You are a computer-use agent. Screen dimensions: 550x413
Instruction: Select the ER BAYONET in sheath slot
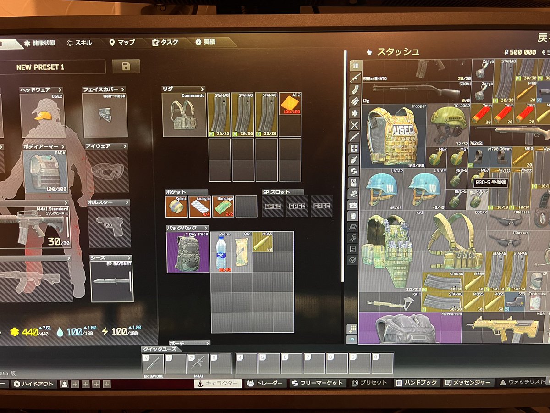tap(112, 281)
